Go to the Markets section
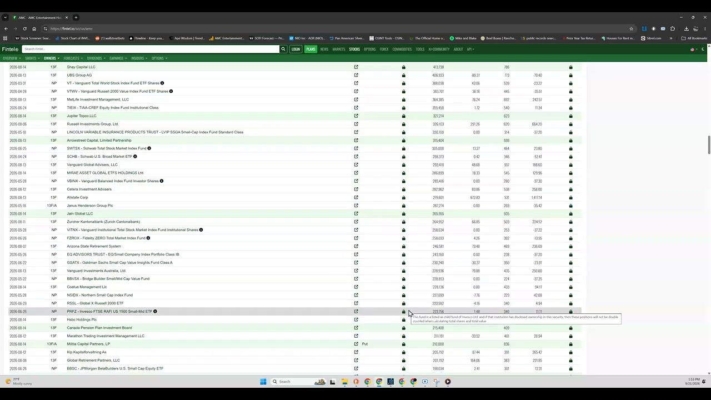 pyautogui.click(x=339, y=49)
